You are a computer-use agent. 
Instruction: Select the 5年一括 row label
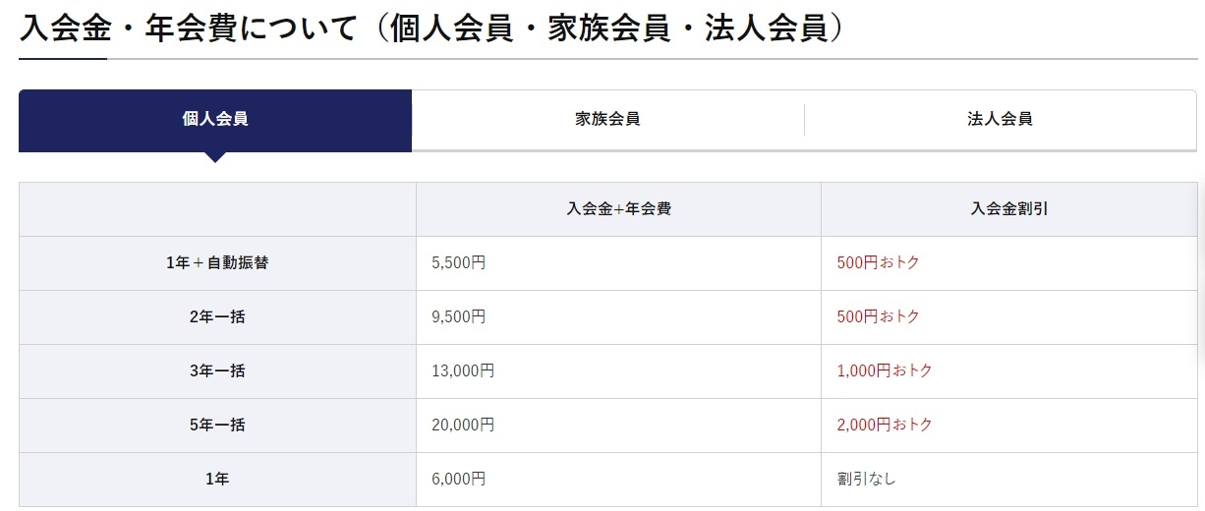point(217,426)
